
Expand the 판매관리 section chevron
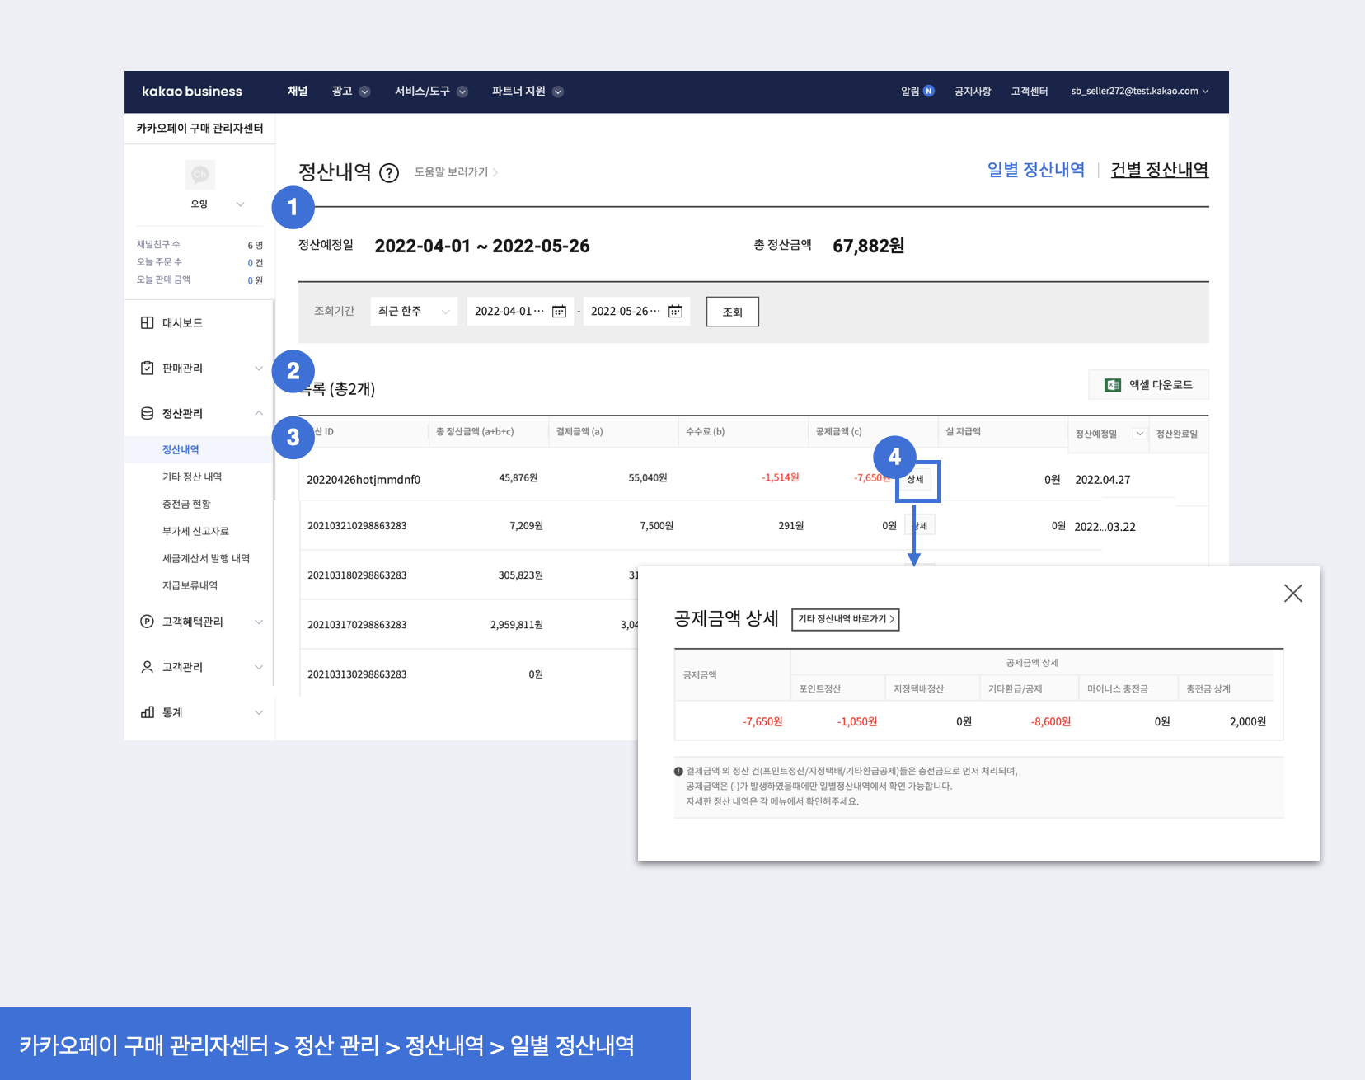click(259, 369)
